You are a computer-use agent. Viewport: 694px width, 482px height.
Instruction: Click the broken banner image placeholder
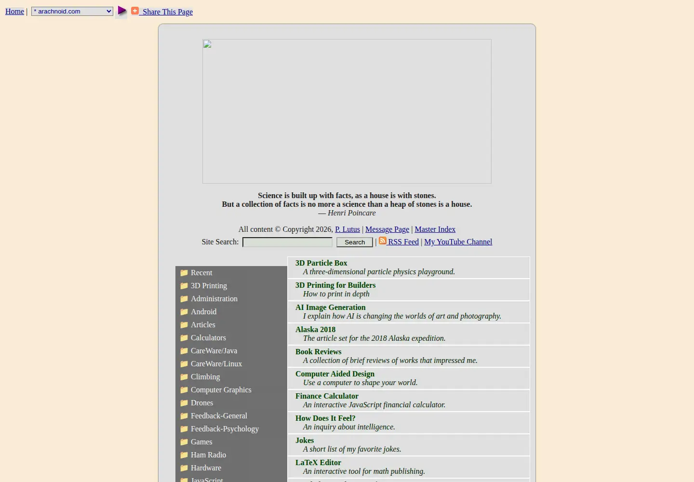(x=347, y=111)
